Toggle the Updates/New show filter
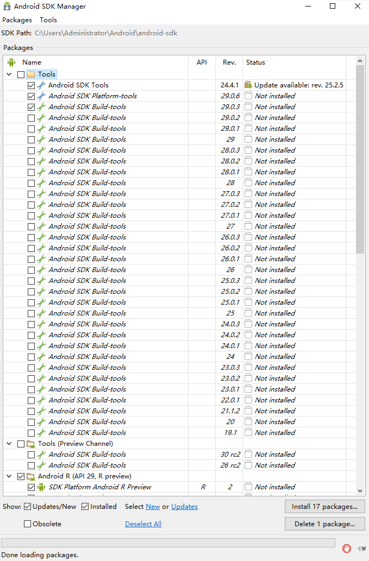Screen dimensions: 369x561 pyautogui.click(x=28, y=507)
